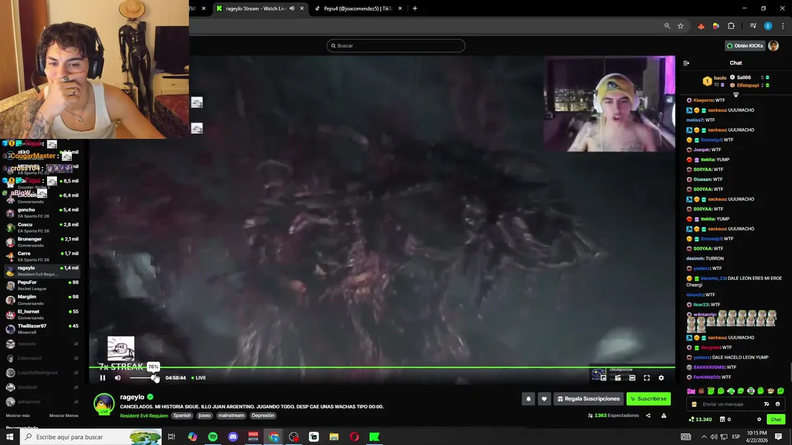Click Regala Suscripciones button
Viewport: 792px width, 445px height.
point(588,399)
